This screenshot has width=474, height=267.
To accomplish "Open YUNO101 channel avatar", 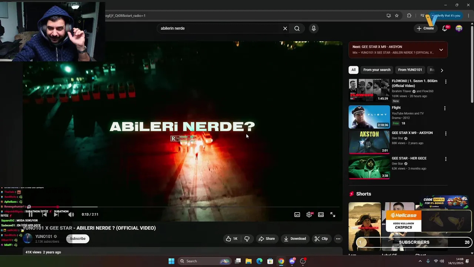I will pyautogui.click(x=28, y=238).
